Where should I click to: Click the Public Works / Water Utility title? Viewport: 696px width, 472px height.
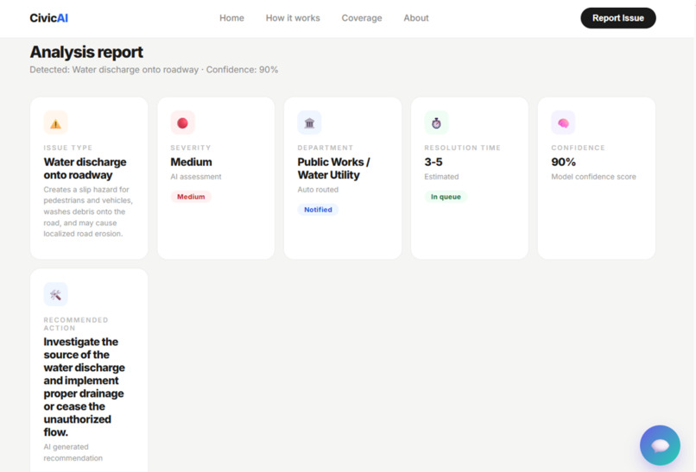[334, 168]
